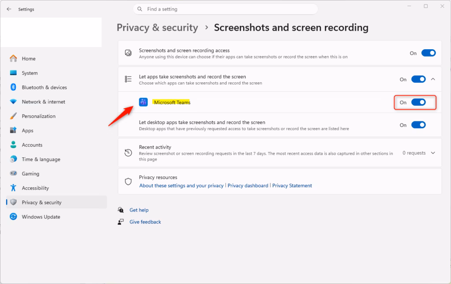Toggle desktop apps screenshot permission off

click(x=418, y=125)
